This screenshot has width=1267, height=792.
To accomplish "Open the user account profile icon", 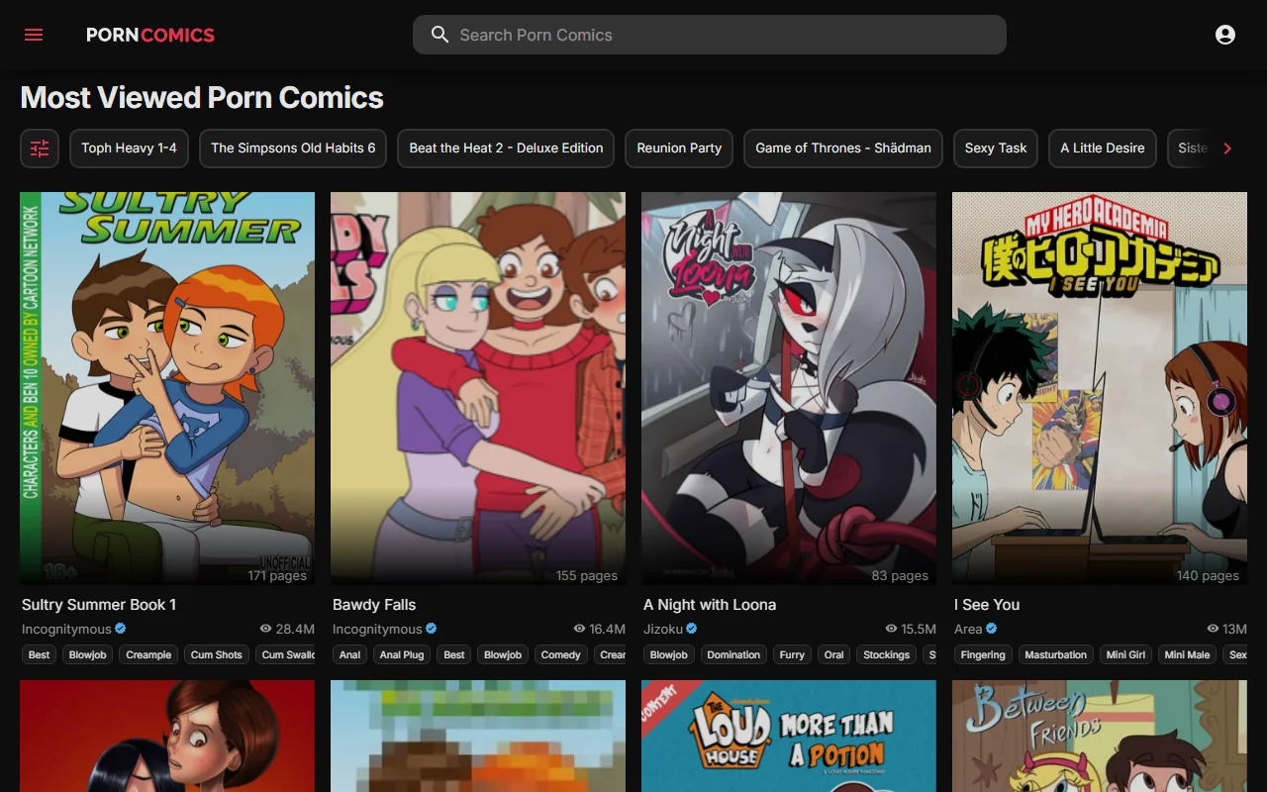I will [1225, 34].
